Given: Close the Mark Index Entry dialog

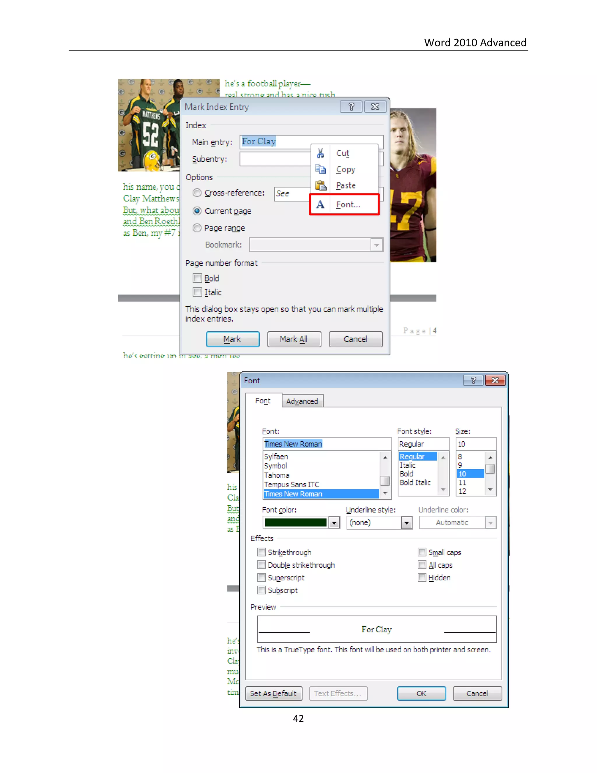Looking at the screenshot, I should (375, 106).
